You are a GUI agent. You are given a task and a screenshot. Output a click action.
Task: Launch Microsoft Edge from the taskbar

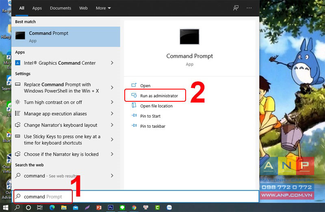tap(52, 208)
